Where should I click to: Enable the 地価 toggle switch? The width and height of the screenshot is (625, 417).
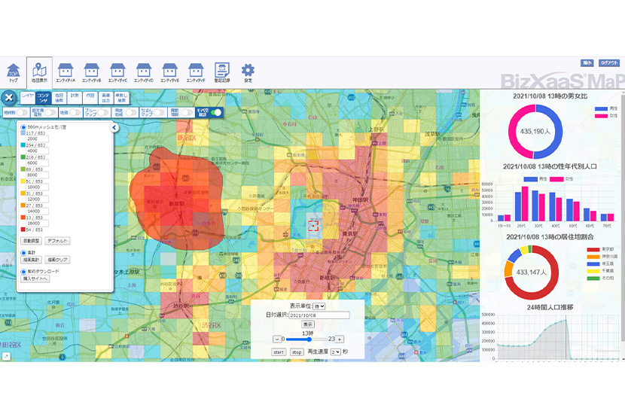coord(73,112)
